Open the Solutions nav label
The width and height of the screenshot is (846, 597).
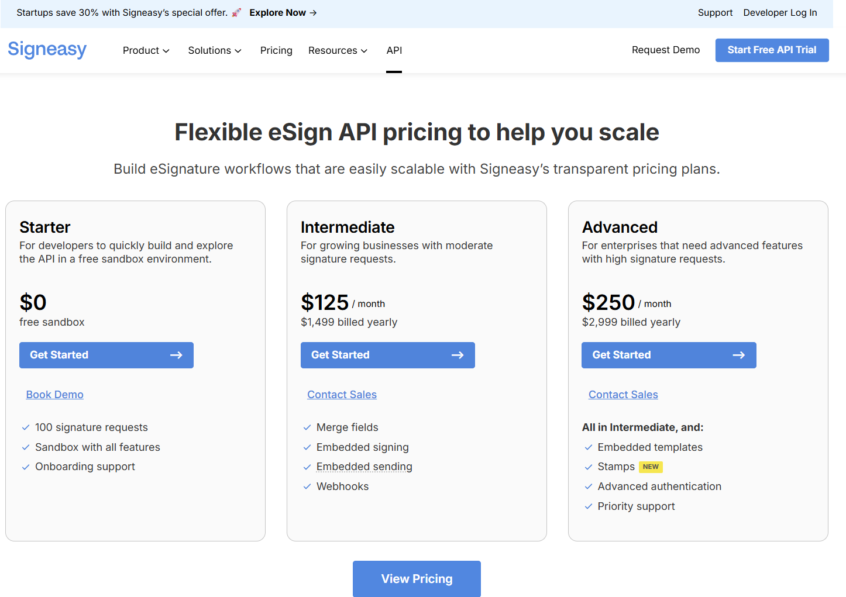coord(209,50)
